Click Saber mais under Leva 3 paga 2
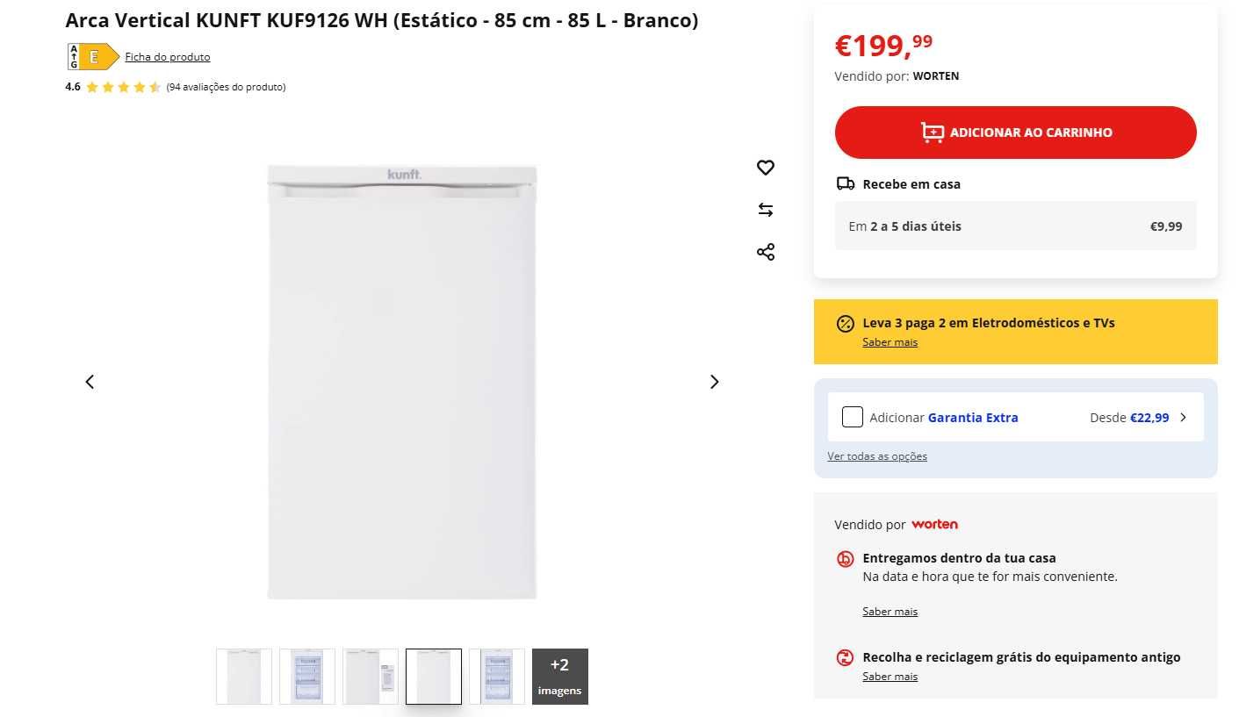This screenshot has height=717, width=1239. coord(890,342)
